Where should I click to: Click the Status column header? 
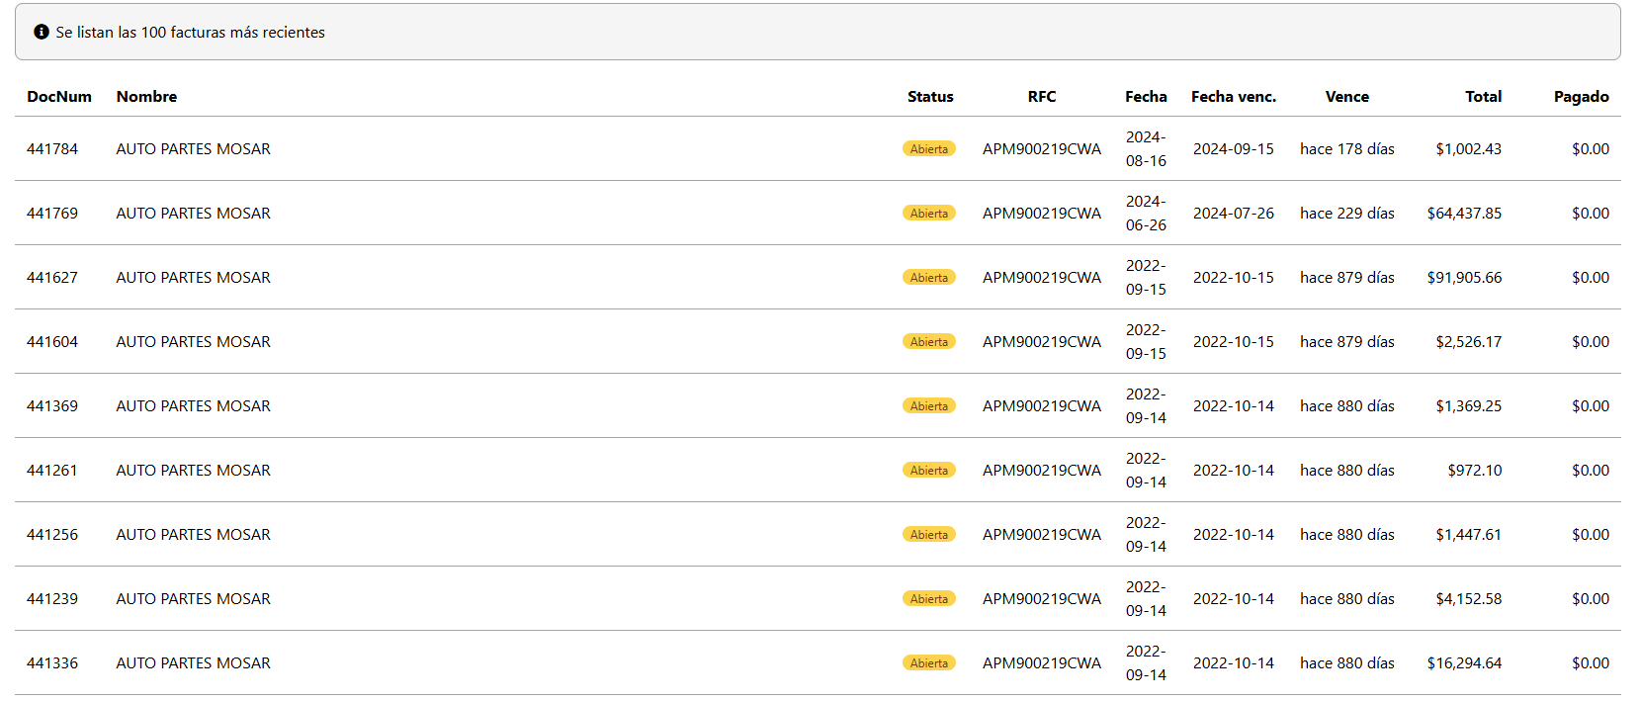click(x=929, y=96)
